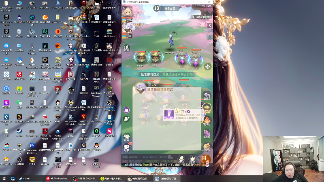Viewport: 324px width, 182px height.
Task: Select the 穿云 purple skill icon
Action: click(169, 115)
